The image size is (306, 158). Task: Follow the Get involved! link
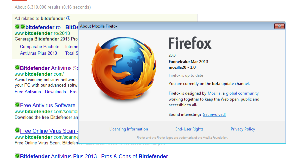click(x=214, y=115)
